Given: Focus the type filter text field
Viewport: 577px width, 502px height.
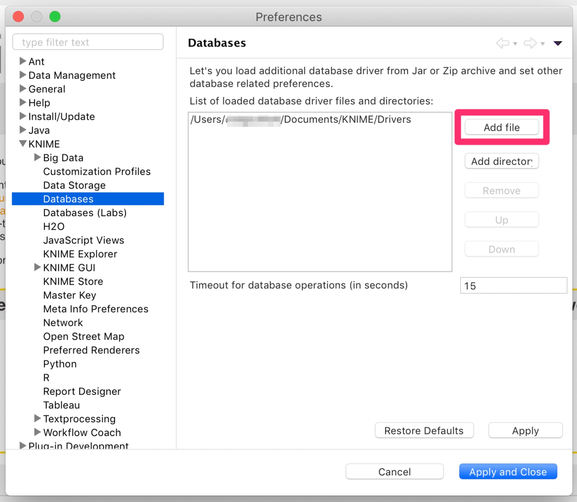Looking at the screenshot, I should click(88, 42).
